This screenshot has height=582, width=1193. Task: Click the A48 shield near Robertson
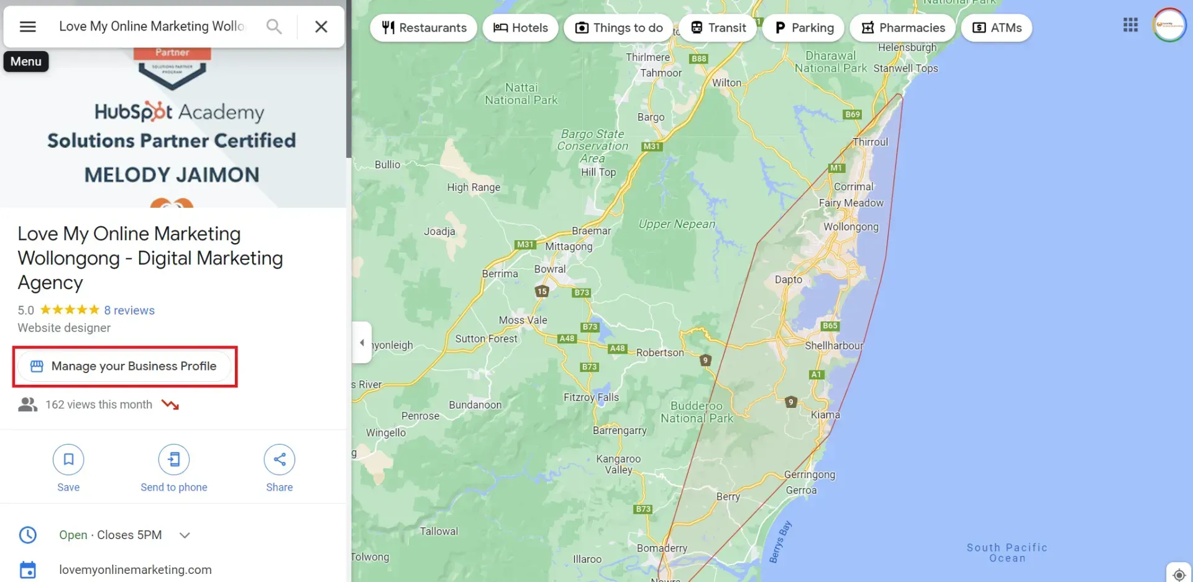tap(617, 349)
